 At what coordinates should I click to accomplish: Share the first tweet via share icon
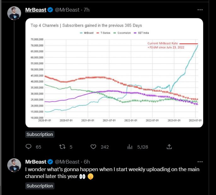(169, 147)
